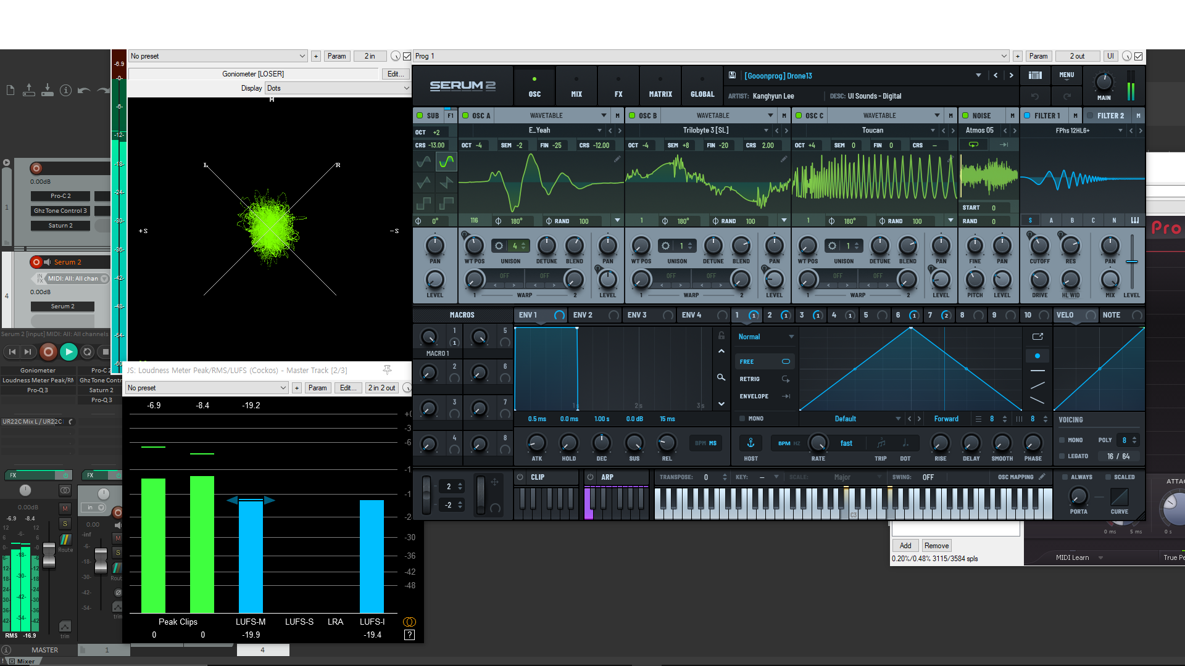Viewport: 1185px width, 666px height.
Task: Click the REAPER transport record button
Action: click(x=48, y=351)
